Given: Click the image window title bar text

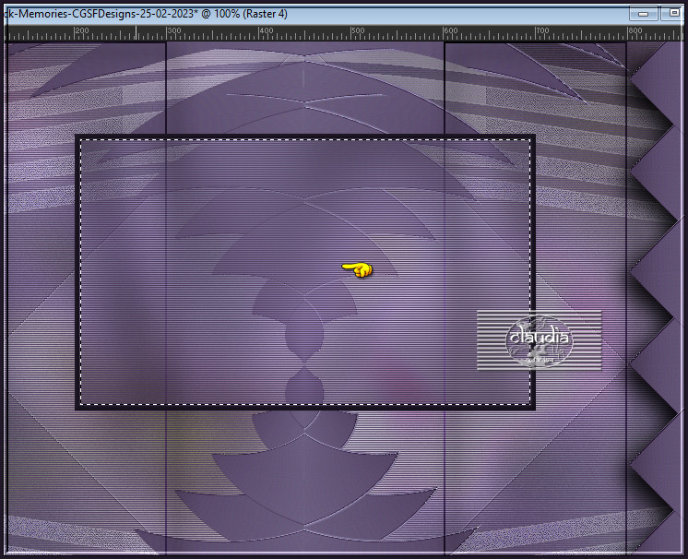Looking at the screenshot, I should click(147, 14).
